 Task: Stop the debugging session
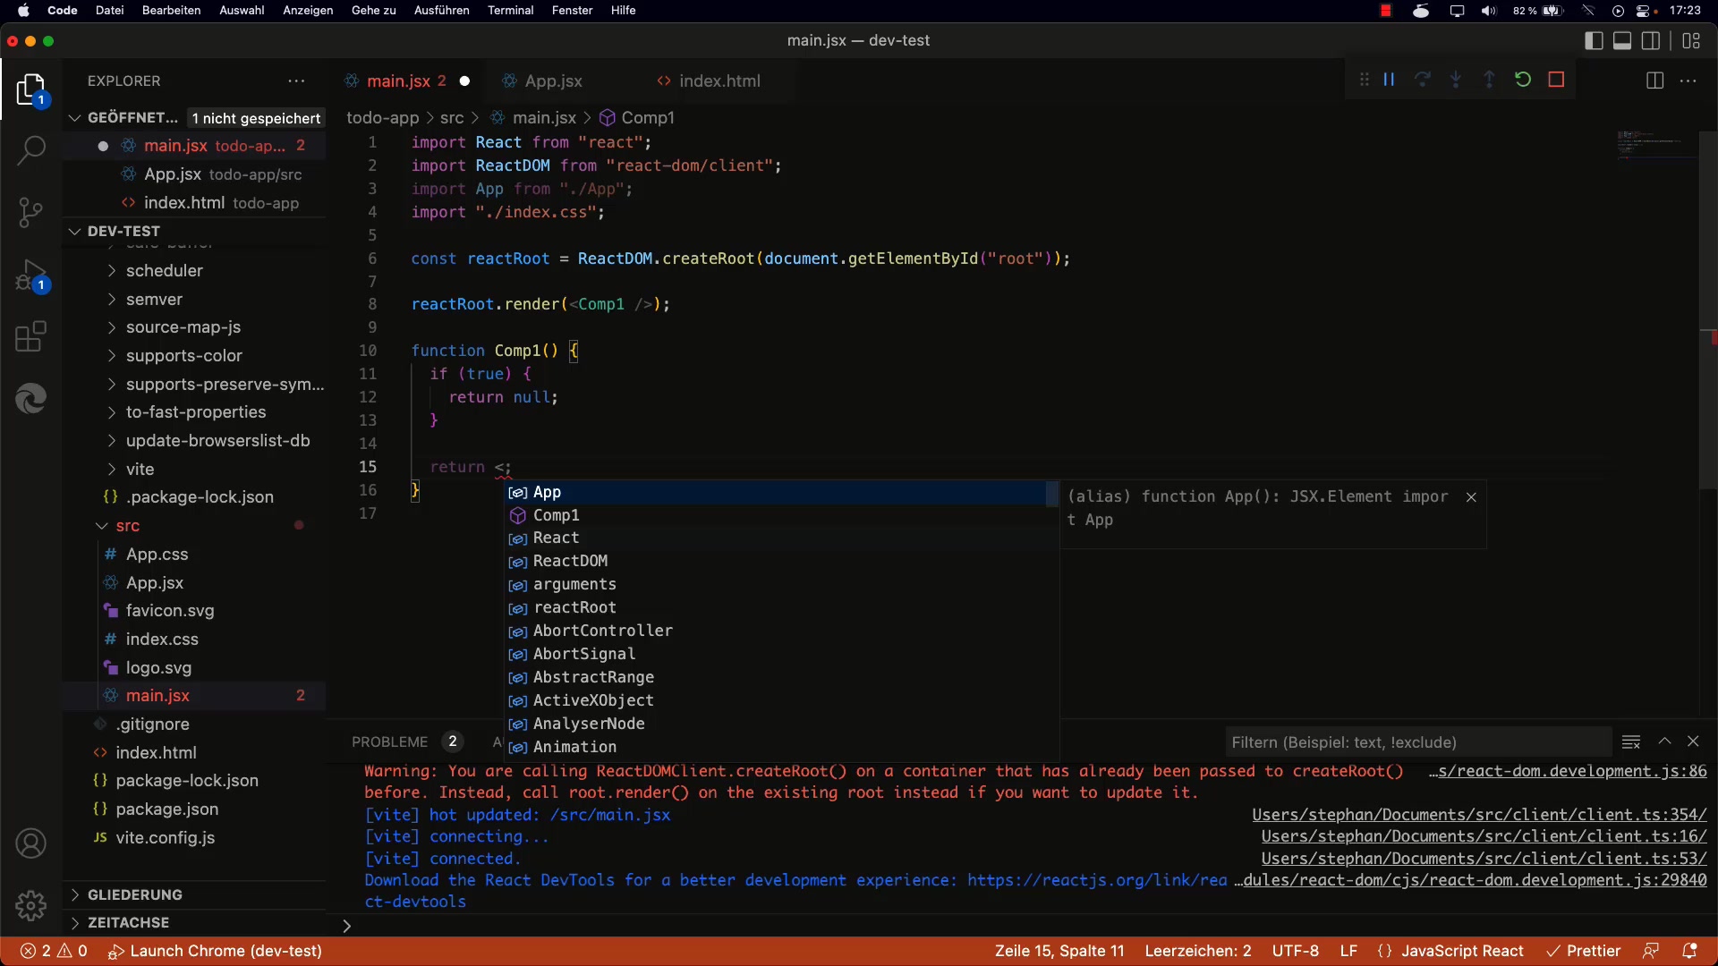tap(1556, 80)
